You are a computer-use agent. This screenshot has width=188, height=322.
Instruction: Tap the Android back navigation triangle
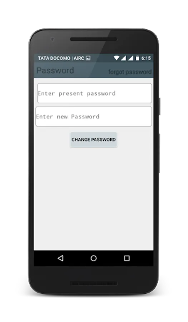click(60, 258)
